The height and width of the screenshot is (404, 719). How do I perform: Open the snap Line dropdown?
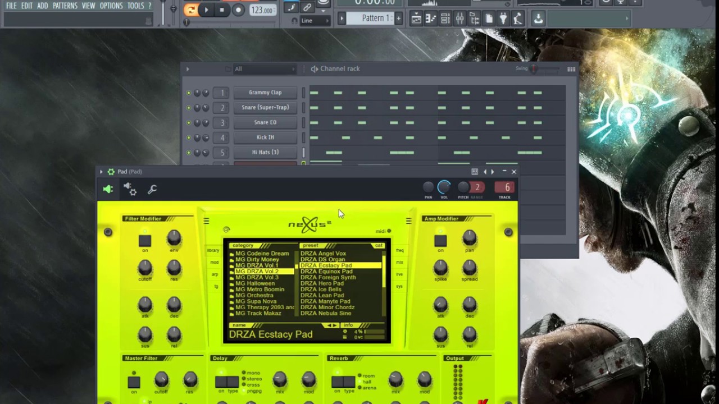point(315,21)
